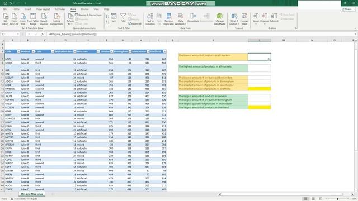Click Subtotal tool
This screenshot has width=358, height=201.
(274, 18)
